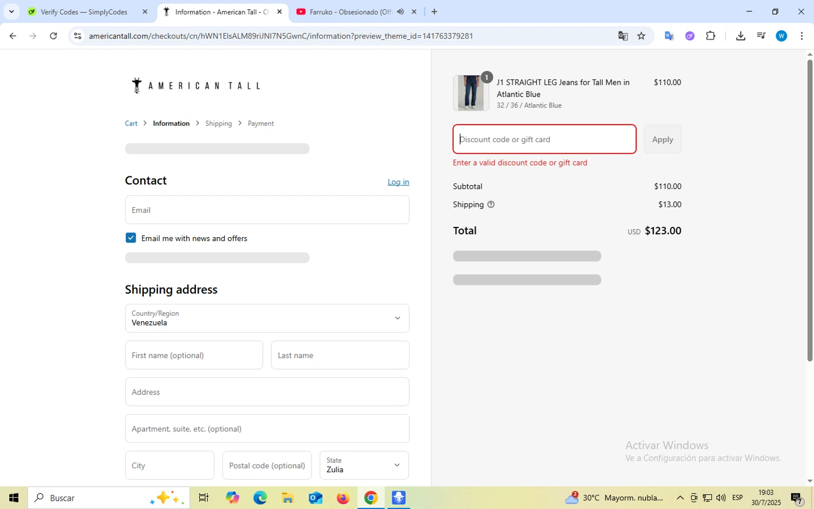Switch to the Verify Codes — SimplyCodes tab
This screenshot has height=509, width=814.
point(84,11)
